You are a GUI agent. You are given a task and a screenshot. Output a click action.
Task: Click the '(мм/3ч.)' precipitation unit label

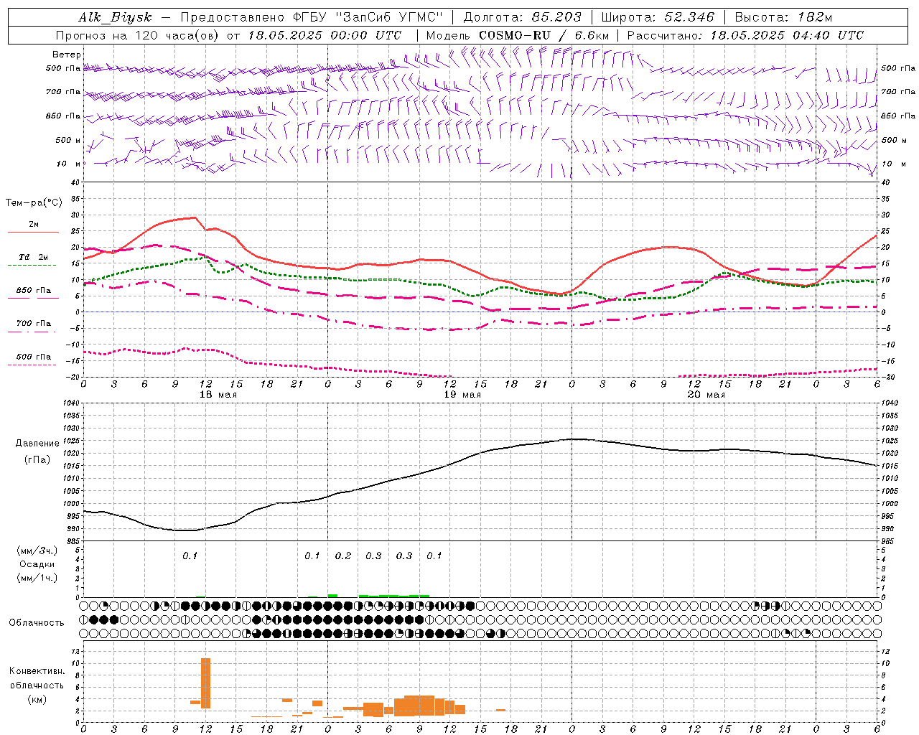(37, 551)
